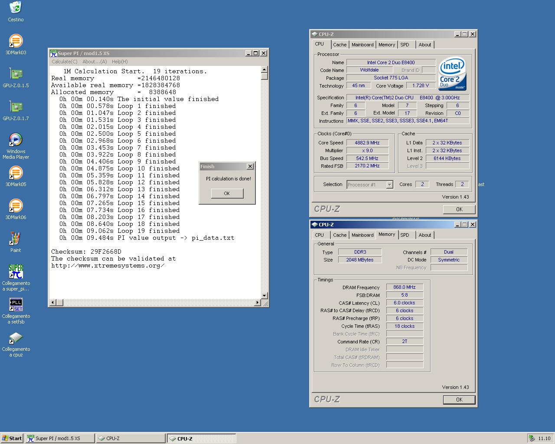Open the Help(H) menu in Super PI
Screen dimensions: 555x444
[x=120, y=62]
